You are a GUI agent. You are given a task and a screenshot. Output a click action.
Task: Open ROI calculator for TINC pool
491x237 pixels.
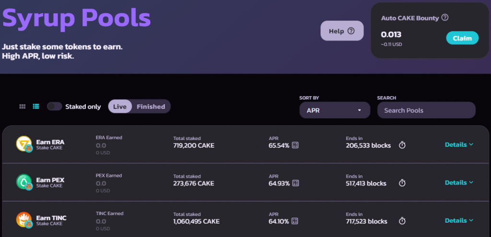tap(295, 221)
